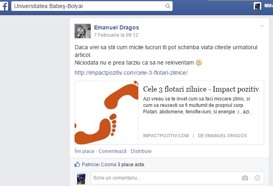The height and width of the screenshot is (186, 273).
Task: Click Distribuie to share the post
Action: click(141, 151)
